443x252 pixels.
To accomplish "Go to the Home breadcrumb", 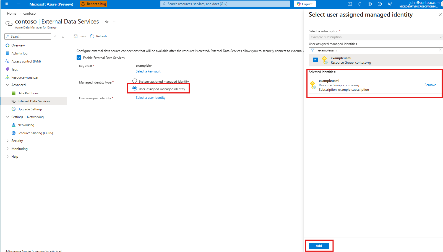I will pyautogui.click(x=12, y=13).
